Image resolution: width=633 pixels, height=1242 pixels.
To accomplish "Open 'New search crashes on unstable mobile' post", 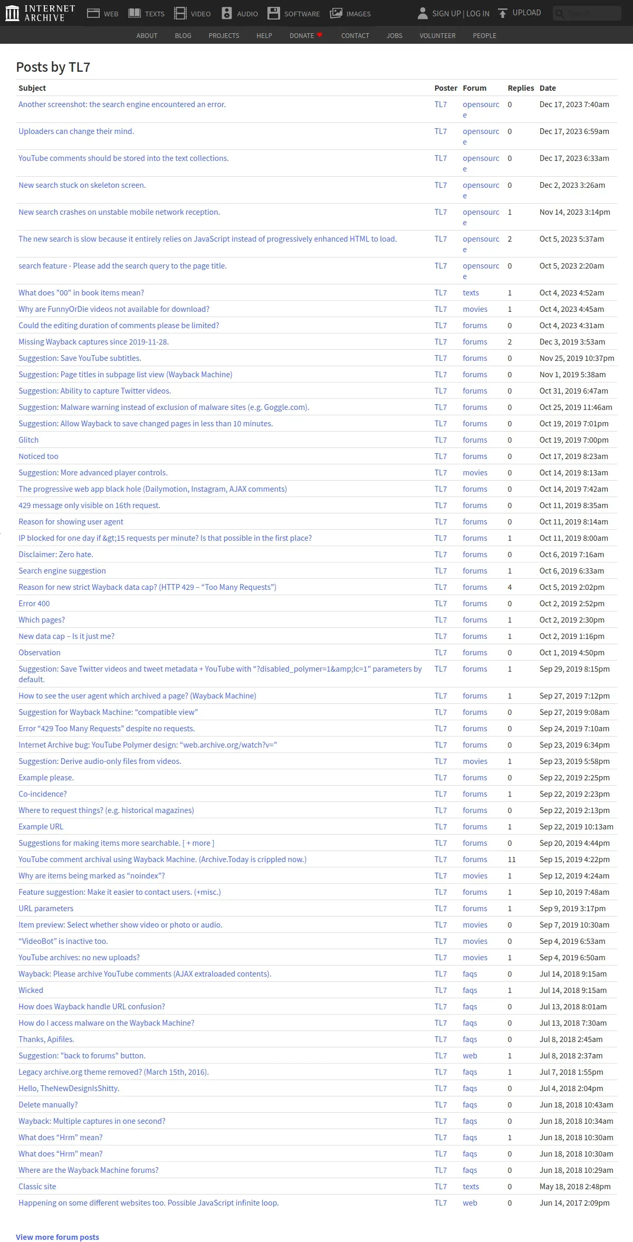I will pos(119,212).
